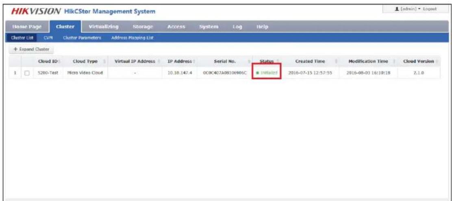Image resolution: width=452 pixels, height=201 pixels.
Task: Click IP address 10.18.147.4
Action: click(x=180, y=73)
